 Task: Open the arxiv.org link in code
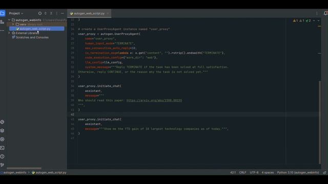point(154,100)
